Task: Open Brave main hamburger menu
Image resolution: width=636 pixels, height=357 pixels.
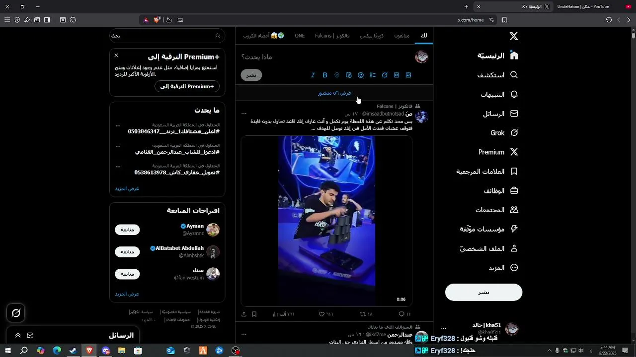Action: tap(7, 20)
